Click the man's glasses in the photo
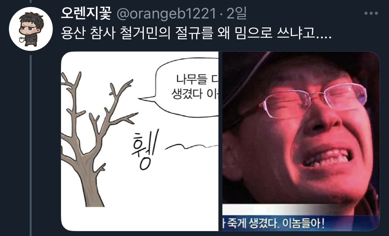The width and height of the screenshot is (389, 236). pyautogui.click(x=312, y=100)
